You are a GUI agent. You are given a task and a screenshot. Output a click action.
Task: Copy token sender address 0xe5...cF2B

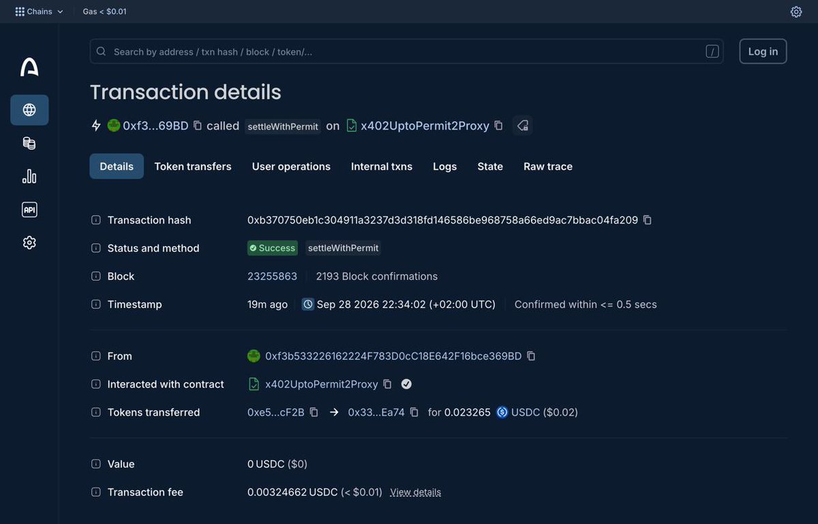coord(314,412)
